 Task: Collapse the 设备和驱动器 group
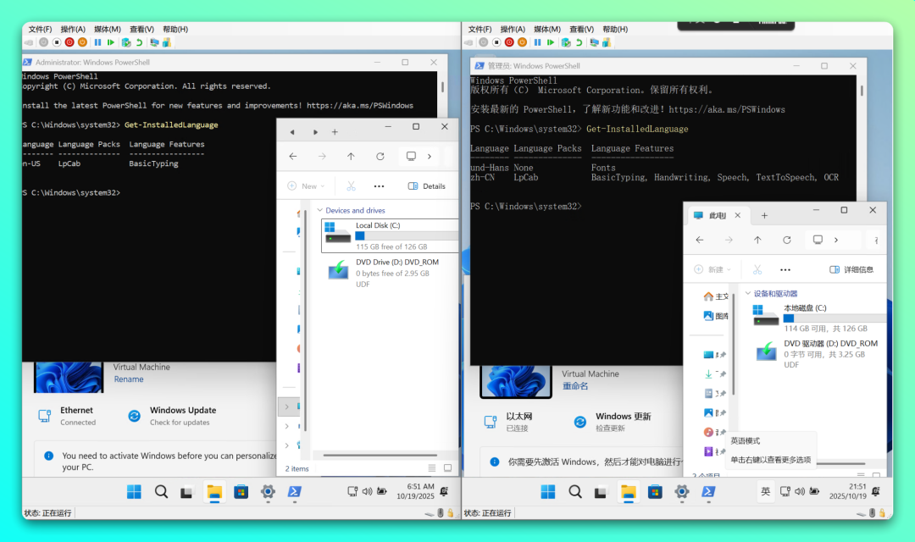[747, 294]
